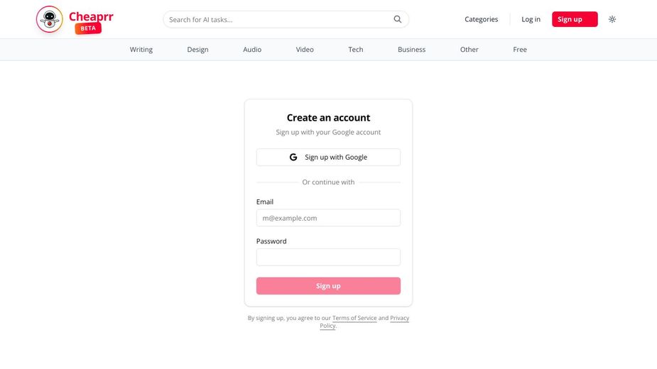The width and height of the screenshot is (657, 369).
Task: Open the Categories menu in header
Action: 481,19
